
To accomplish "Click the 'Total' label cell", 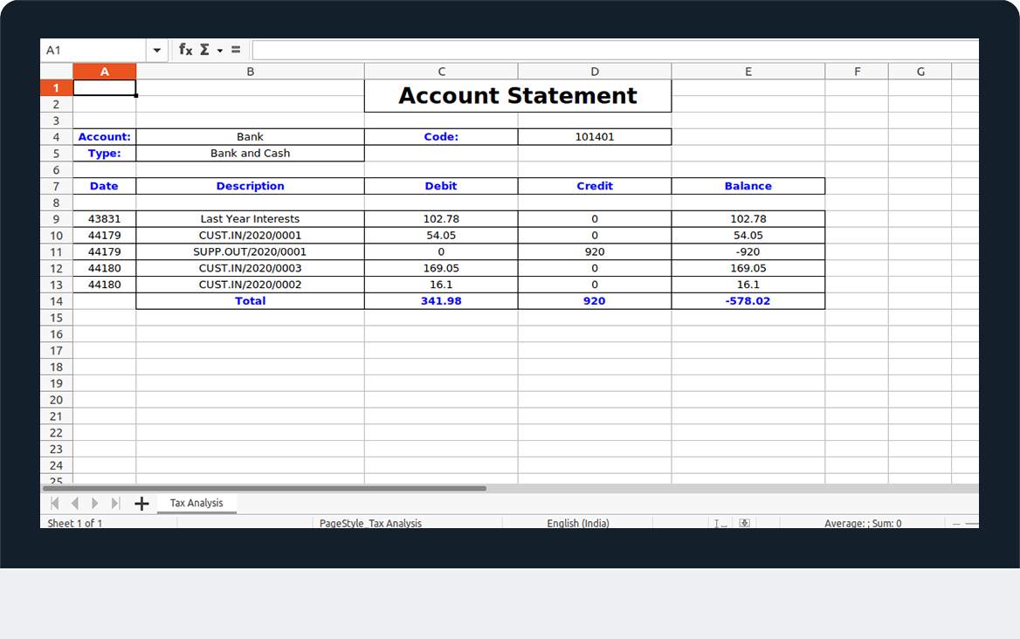I will coord(251,301).
